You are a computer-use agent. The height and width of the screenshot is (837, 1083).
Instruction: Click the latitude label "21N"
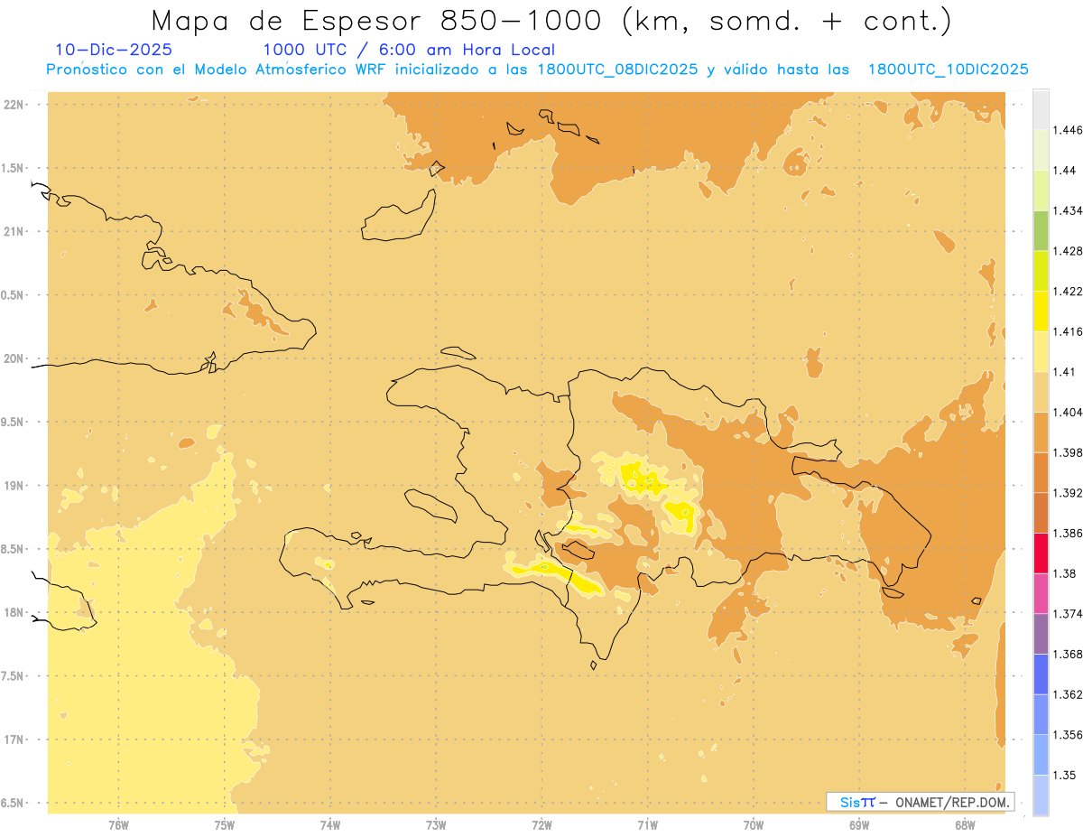13,231
